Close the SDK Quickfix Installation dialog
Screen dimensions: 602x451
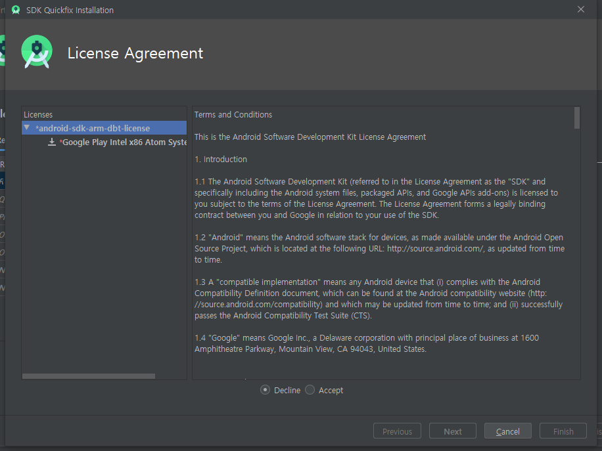click(581, 9)
